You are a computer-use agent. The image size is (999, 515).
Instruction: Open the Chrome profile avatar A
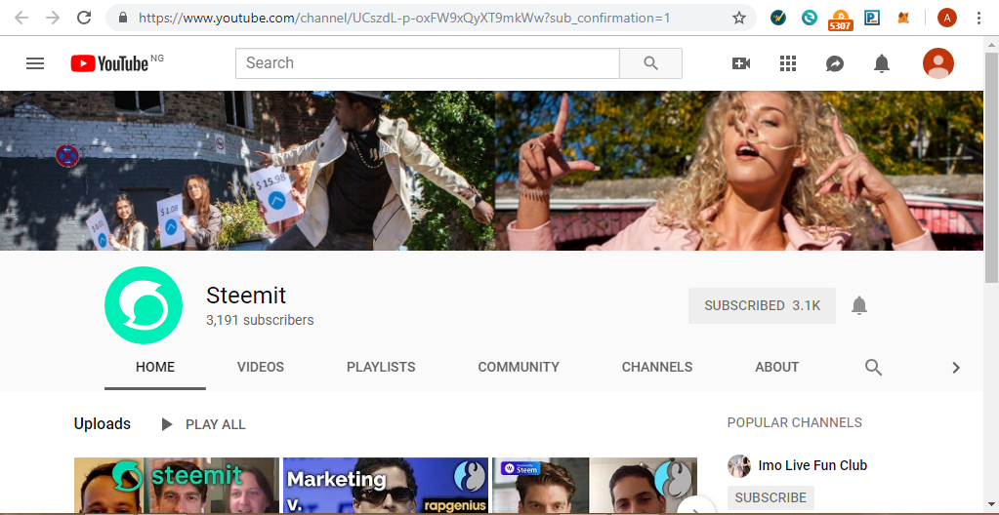tap(947, 18)
